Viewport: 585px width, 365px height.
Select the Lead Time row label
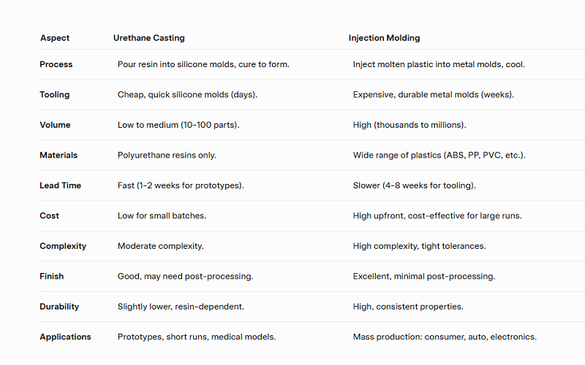click(61, 185)
